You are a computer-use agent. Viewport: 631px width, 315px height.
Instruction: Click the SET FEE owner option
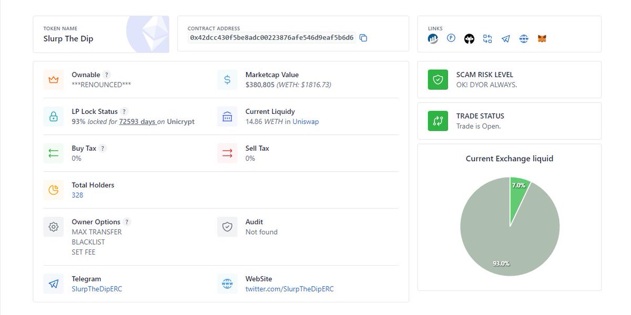click(x=84, y=252)
